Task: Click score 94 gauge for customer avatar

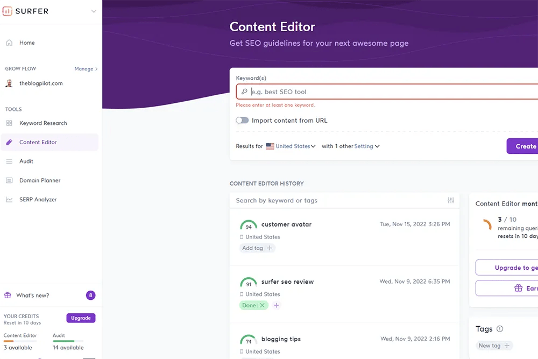Action: coord(249,225)
